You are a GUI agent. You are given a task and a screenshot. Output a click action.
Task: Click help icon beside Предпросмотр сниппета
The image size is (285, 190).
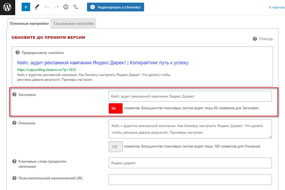18,52
